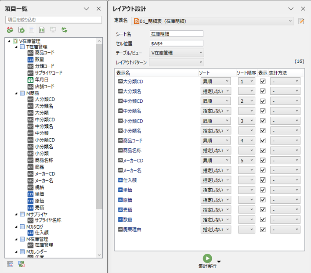Collapse the M商品 tree node
Screen dimensions: 311x273
tap(16, 93)
